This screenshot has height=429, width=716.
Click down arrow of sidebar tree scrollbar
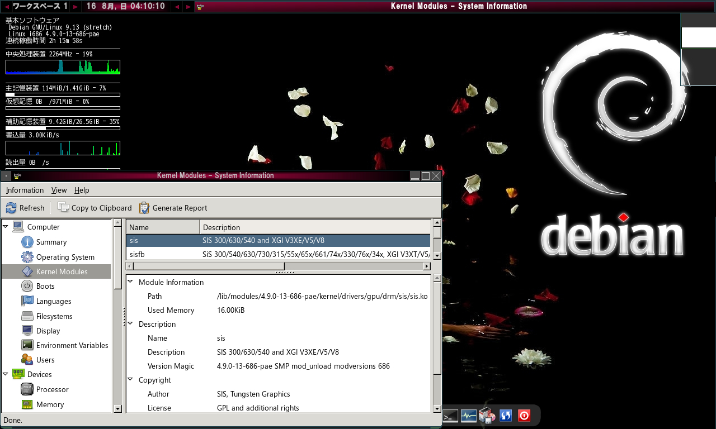117,408
